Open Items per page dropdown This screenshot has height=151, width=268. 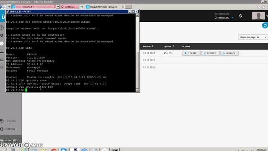click(253, 37)
